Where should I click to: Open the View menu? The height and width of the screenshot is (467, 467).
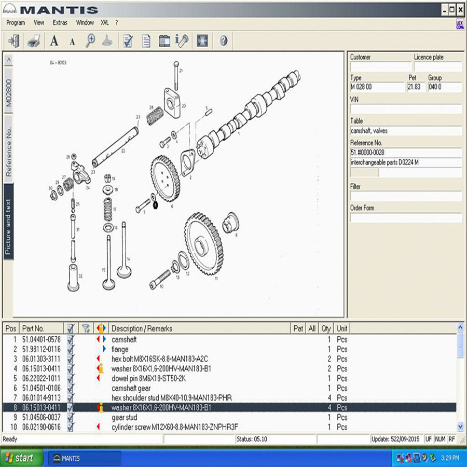coord(39,23)
